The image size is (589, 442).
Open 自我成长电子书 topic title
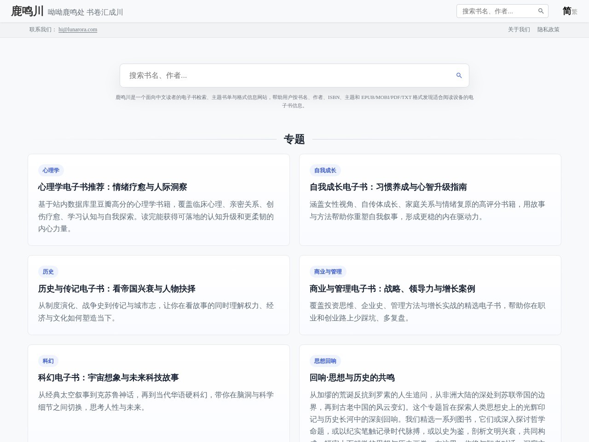pos(388,187)
